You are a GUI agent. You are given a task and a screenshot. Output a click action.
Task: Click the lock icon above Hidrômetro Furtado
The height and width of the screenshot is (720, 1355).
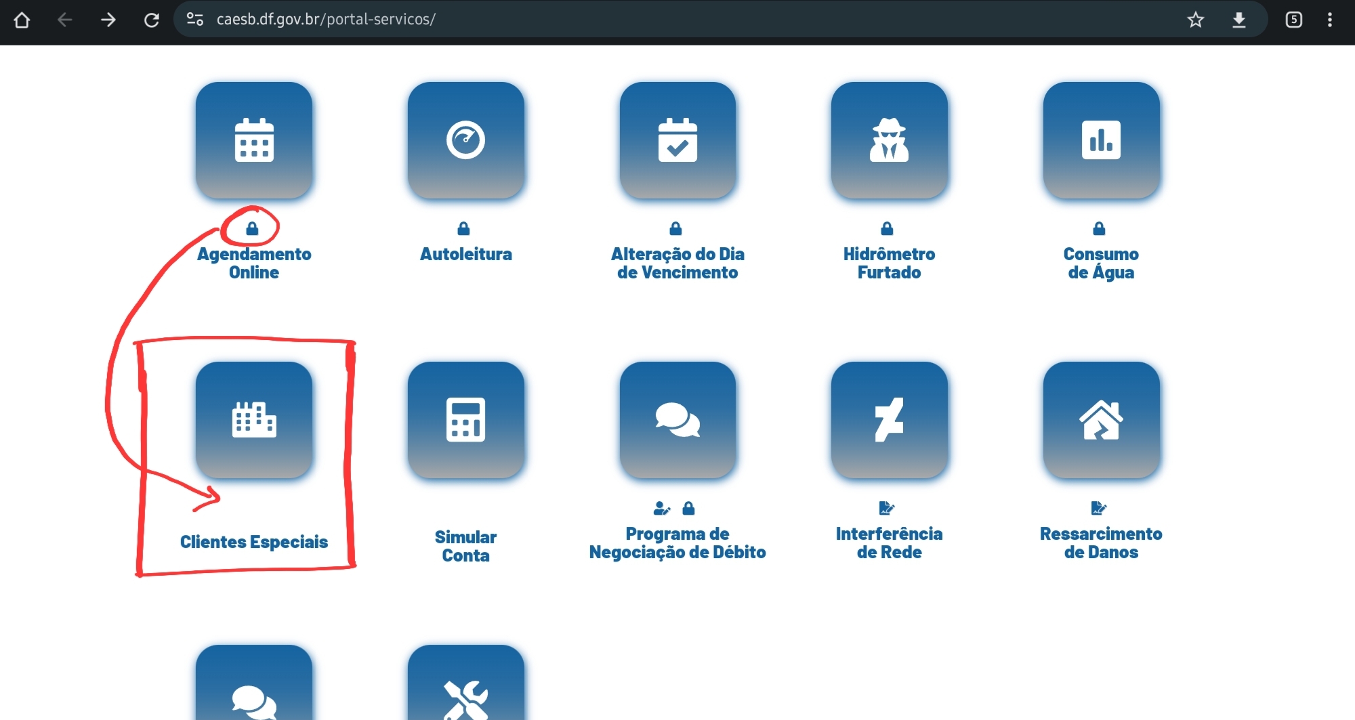887,228
